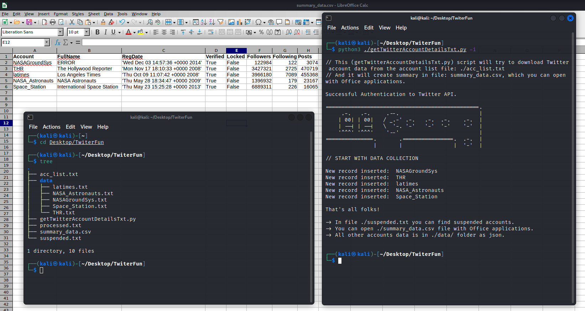Click the Cut scissors icon

tap(72, 22)
